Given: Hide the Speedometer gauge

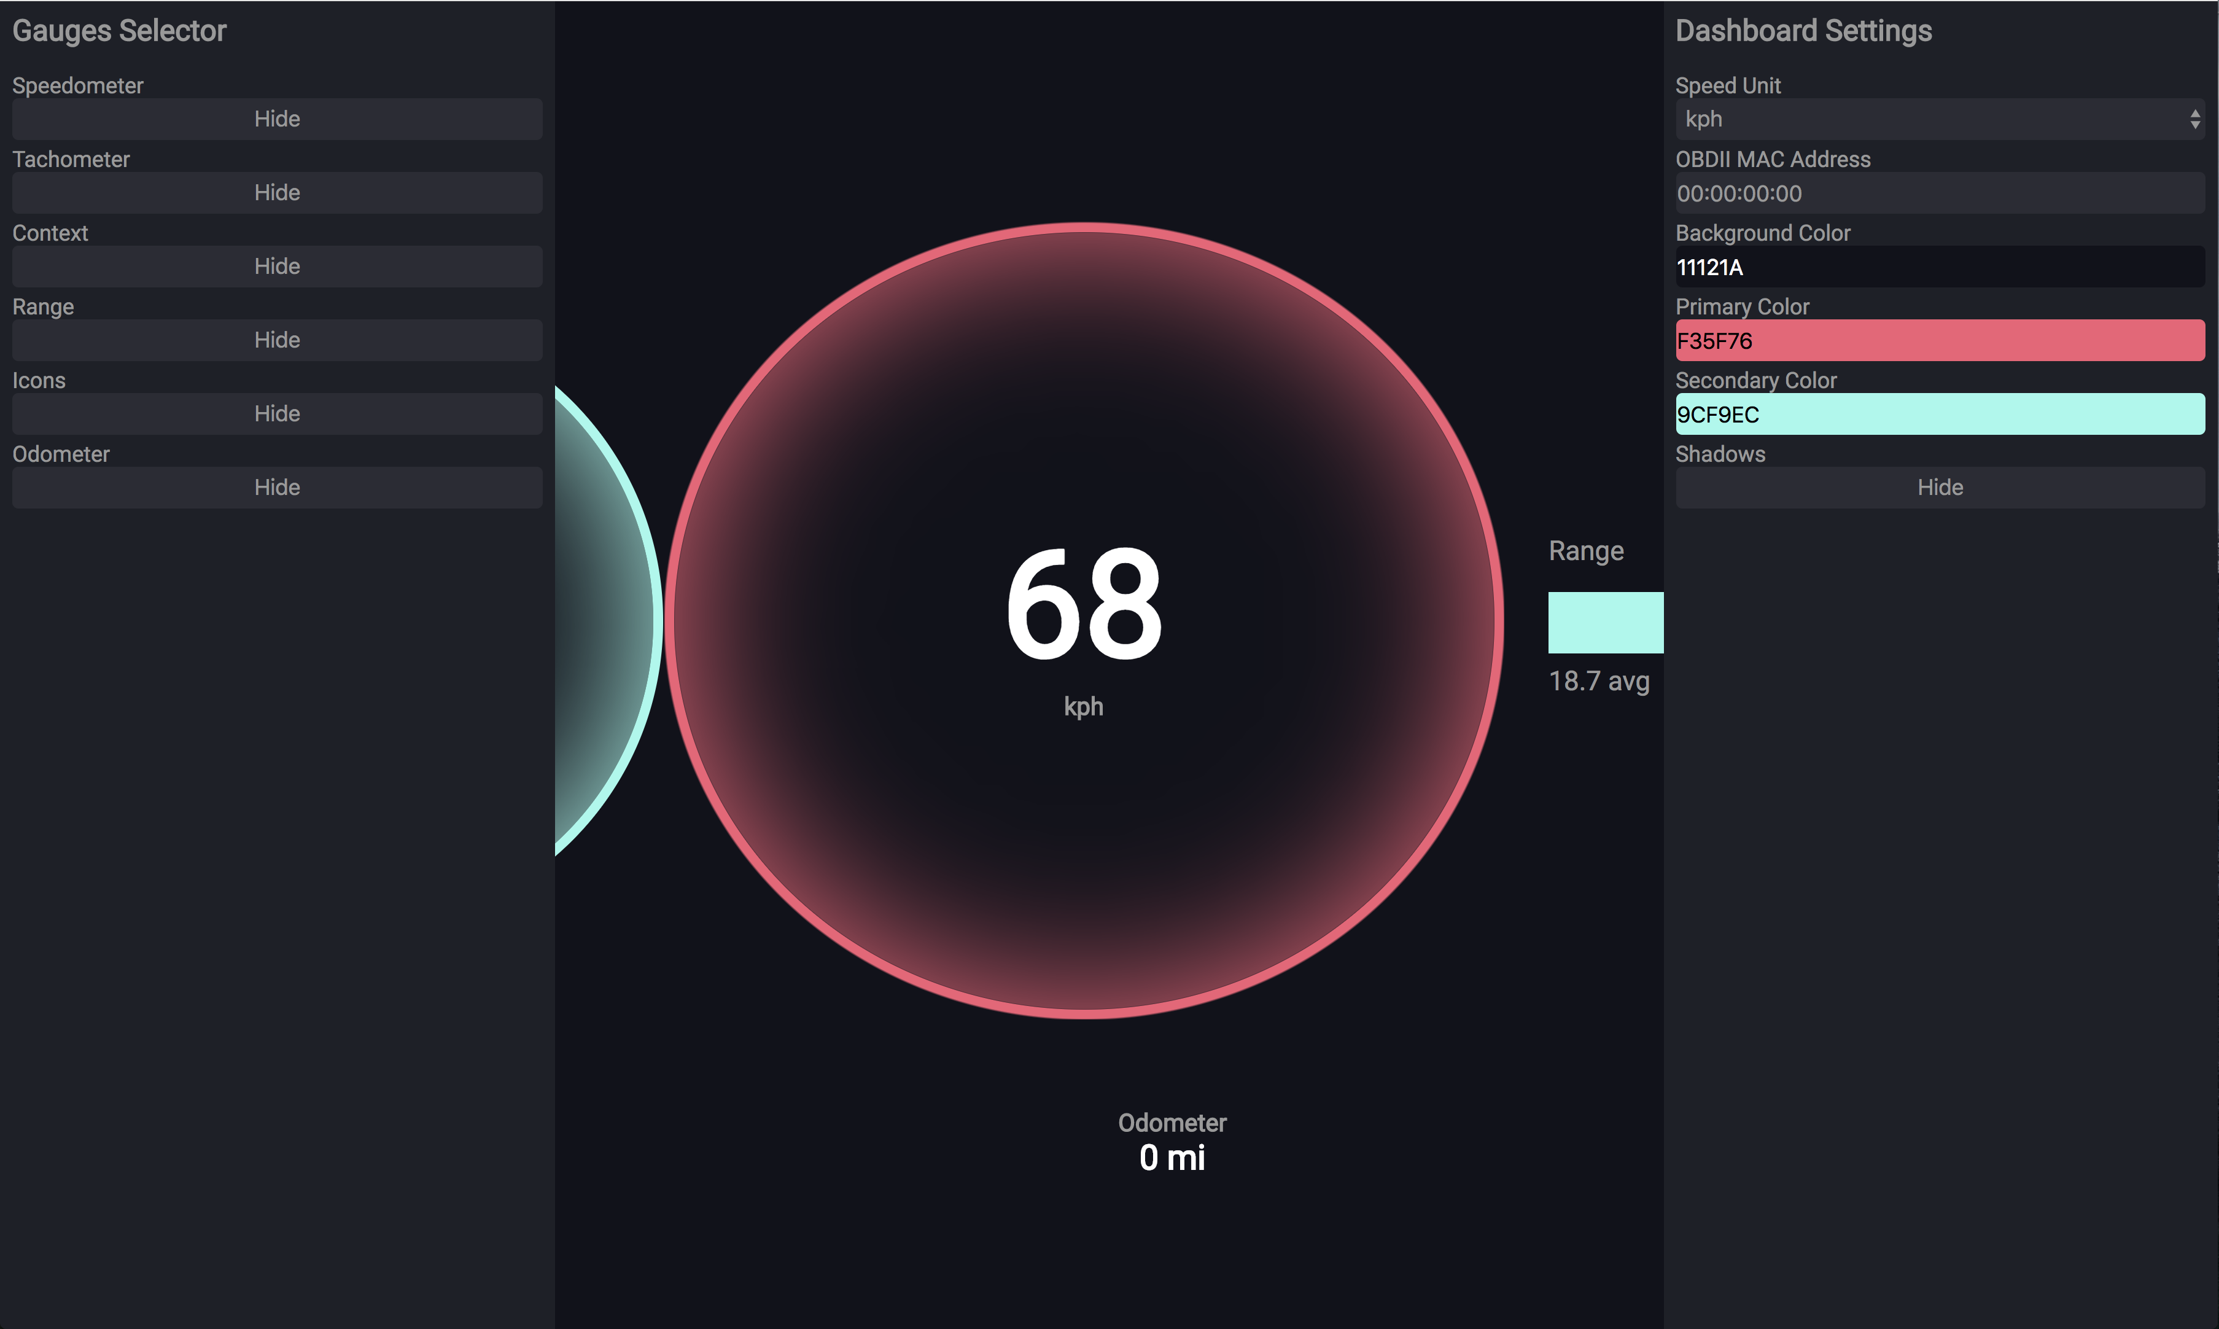Looking at the screenshot, I should pos(276,119).
